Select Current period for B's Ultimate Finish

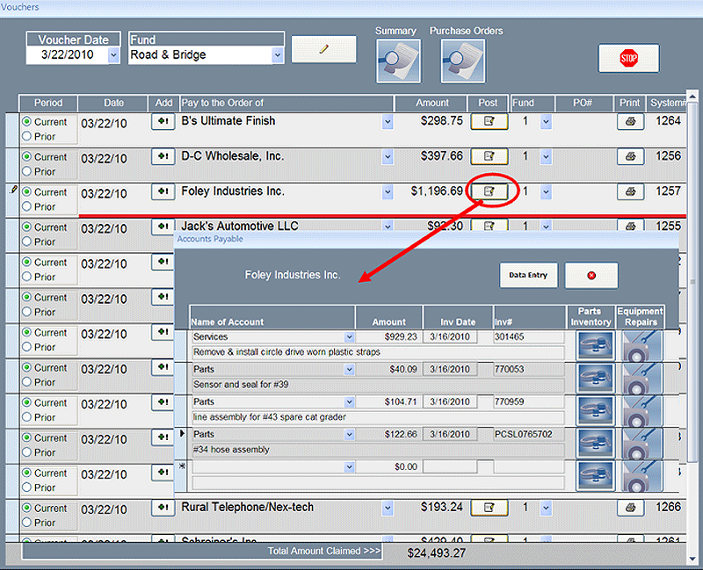(x=27, y=122)
